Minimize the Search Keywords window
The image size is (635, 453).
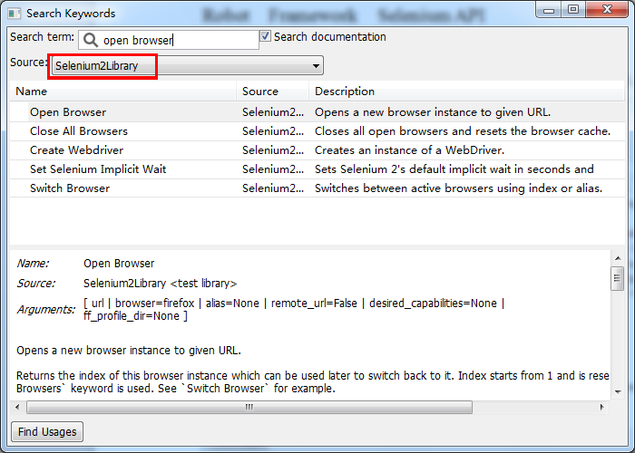(x=549, y=10)
